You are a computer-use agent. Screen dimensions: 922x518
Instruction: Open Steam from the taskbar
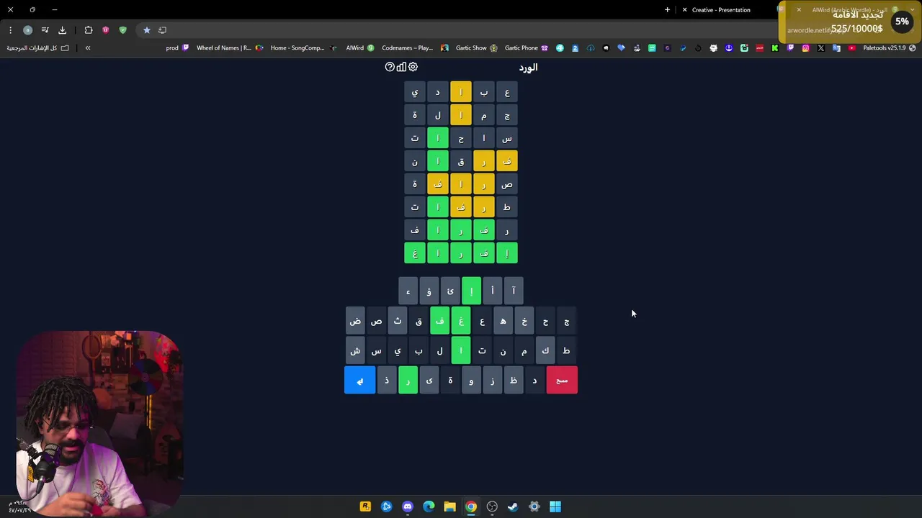[513, 506]
